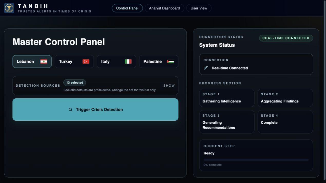Open the Analyst Dashboard tab
This screenshot has width=326, height=183.
(165, 8)
